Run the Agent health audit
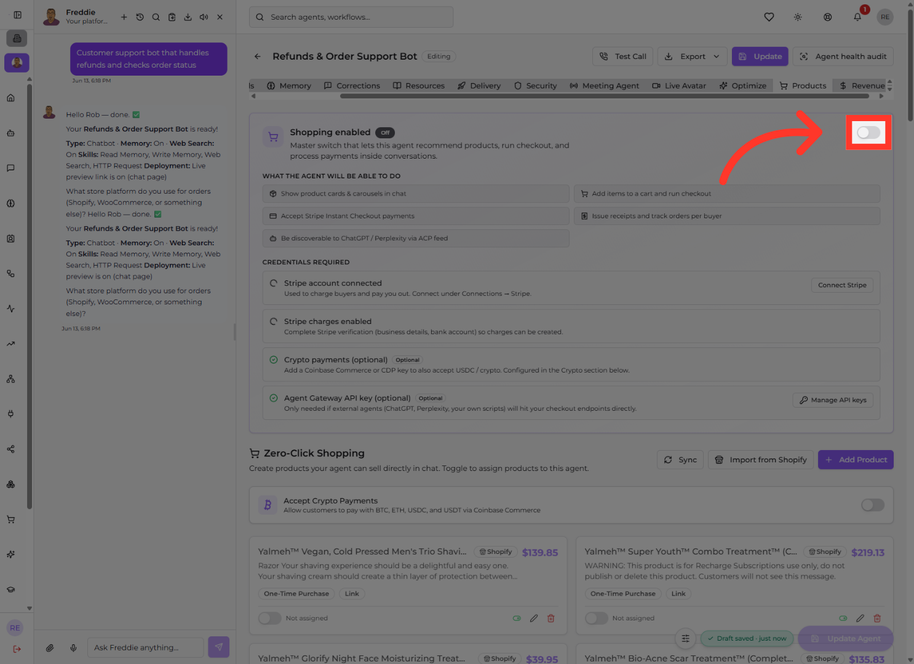Screen dimensions: 914x664 843,57
